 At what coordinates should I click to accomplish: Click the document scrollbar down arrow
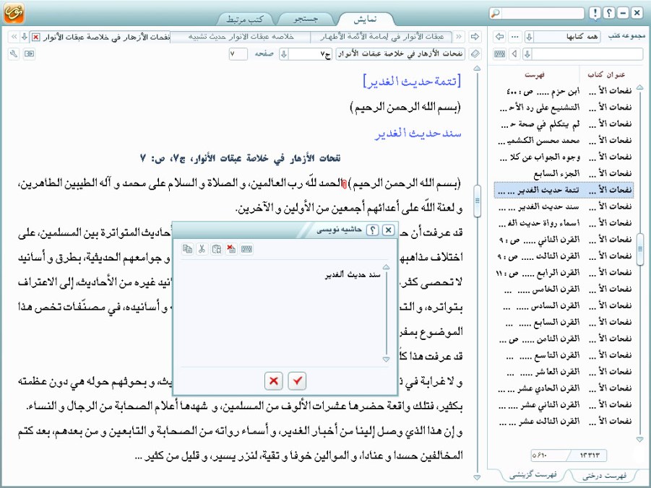(x=477, y=478)
